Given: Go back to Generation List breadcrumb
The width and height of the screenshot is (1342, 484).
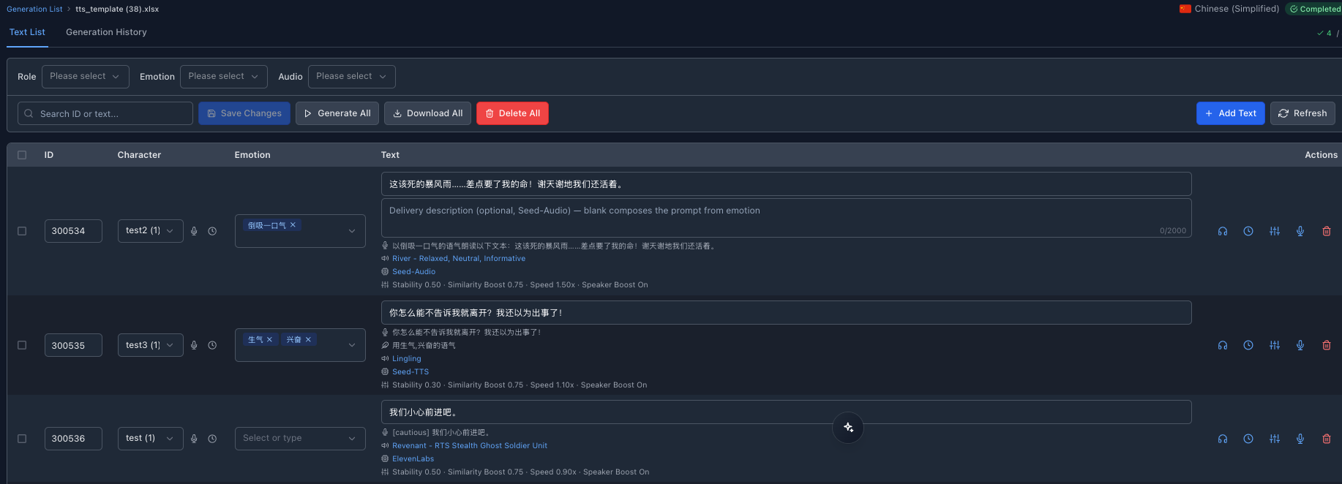Looking at the screenshot, I should (34, 9).
